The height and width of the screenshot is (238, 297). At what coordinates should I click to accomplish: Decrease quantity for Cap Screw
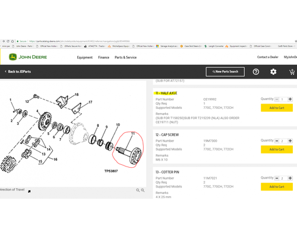coord(277,141)
